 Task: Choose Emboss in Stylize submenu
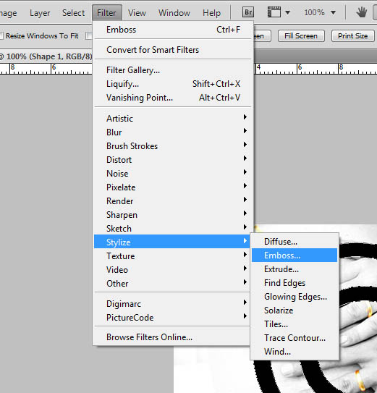[295, 255]
